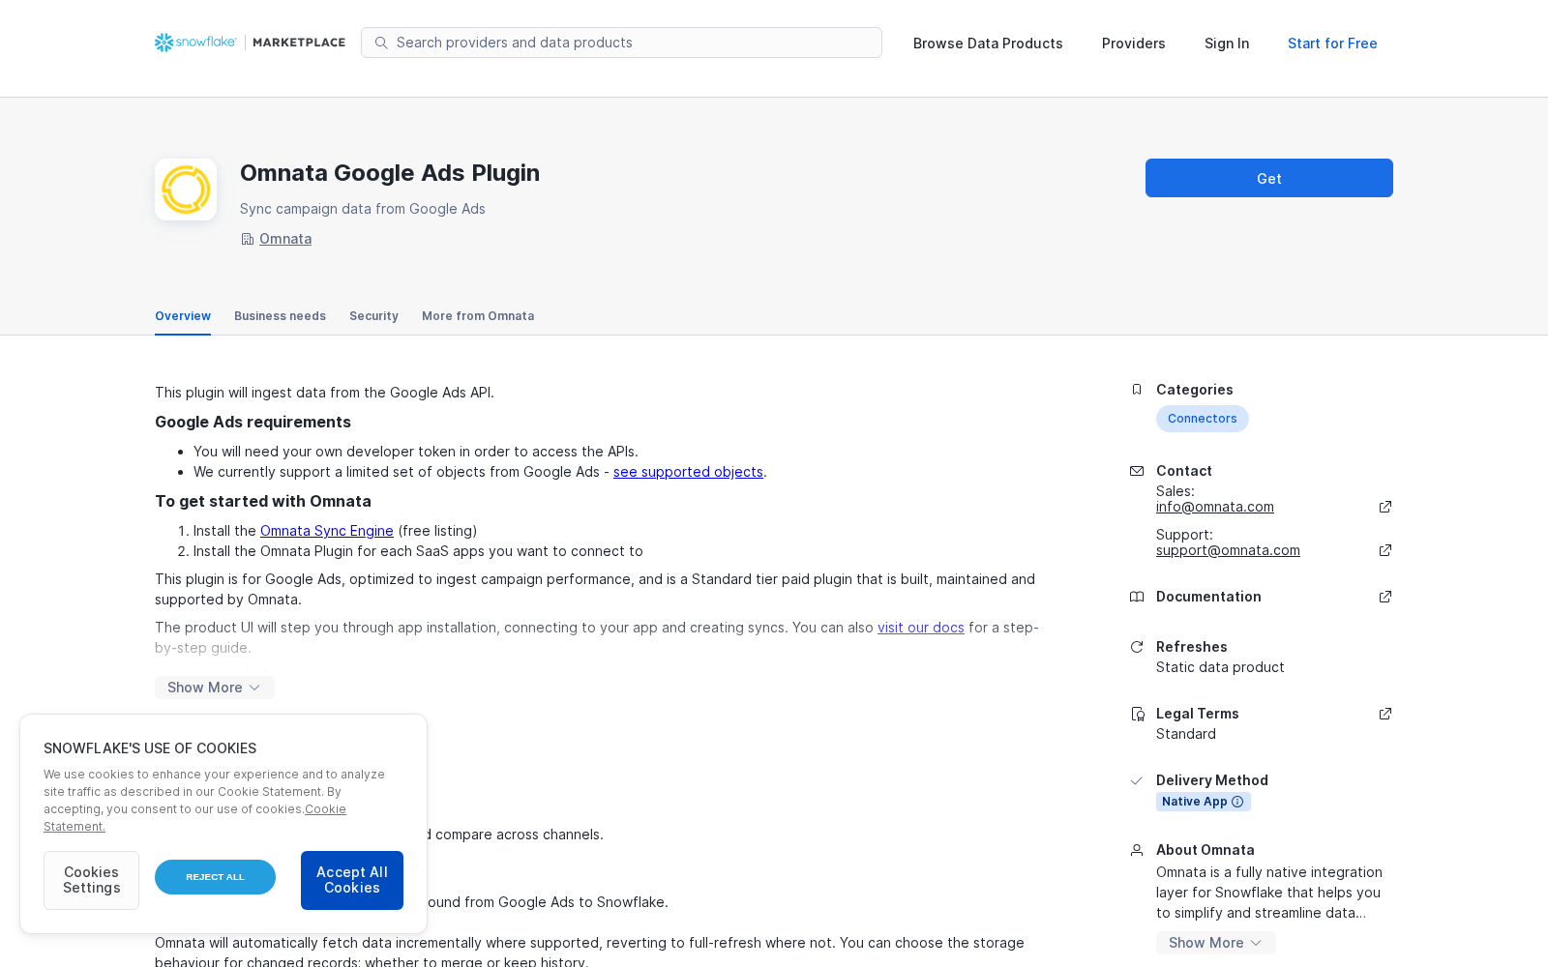Click the Documentation book icon

(x=1137, y=597)
